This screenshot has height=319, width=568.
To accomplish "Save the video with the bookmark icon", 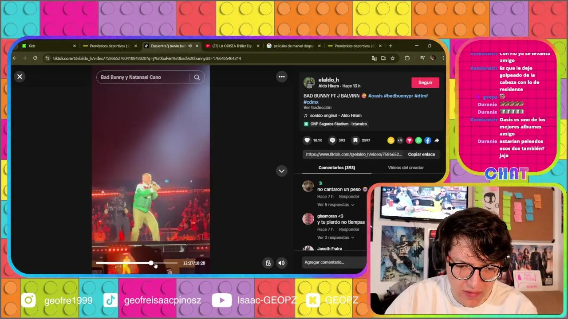I will pyautogui.click(x=355, y=140).
